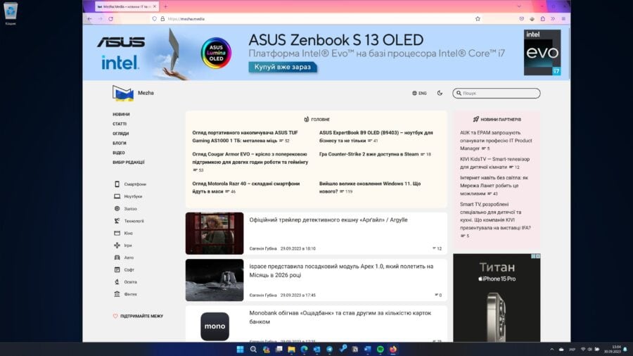
Task: Click the padlock site info icon
Action: 162,18
